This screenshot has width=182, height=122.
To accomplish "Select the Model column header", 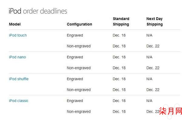I will click(x=15, y=24).
